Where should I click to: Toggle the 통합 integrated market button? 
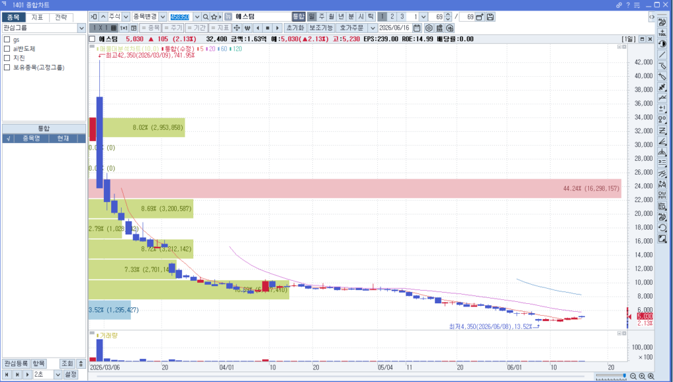pyautogui.click(x=299, y=16)
